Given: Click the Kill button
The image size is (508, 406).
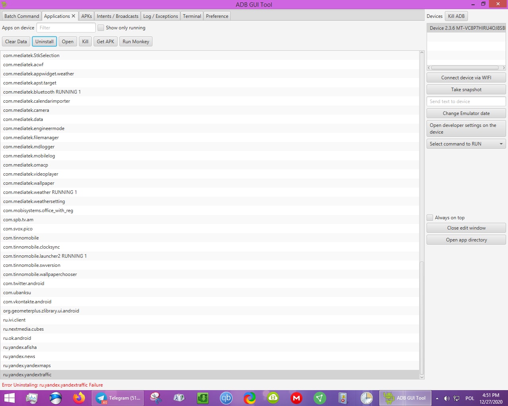Looking at the screenshot, I should (x=85, y=42).
